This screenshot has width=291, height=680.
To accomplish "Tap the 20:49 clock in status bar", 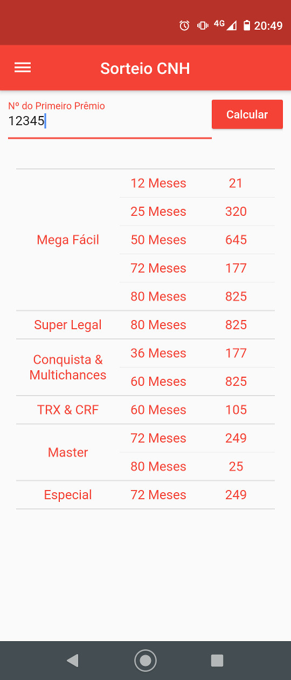I will tap(268, 25).
